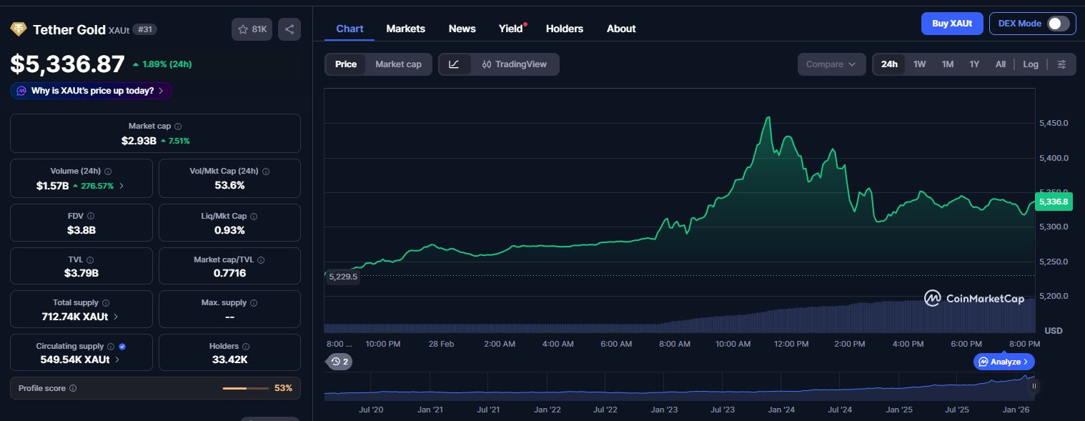Select 1M time range
Image resolution: width=1085 pixels, height=421 pixels.
[x=948, y=64]
